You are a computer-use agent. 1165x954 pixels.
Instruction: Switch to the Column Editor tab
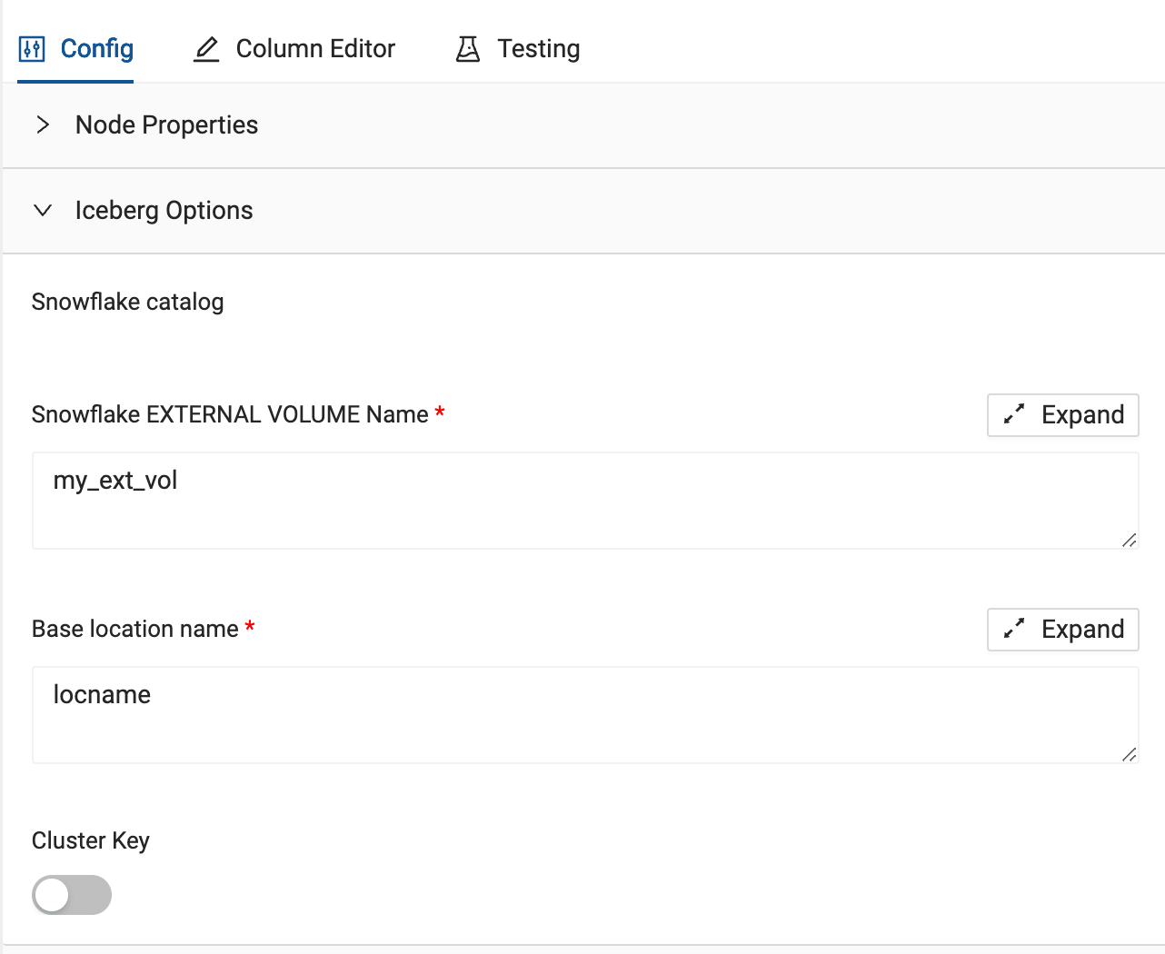314,49
